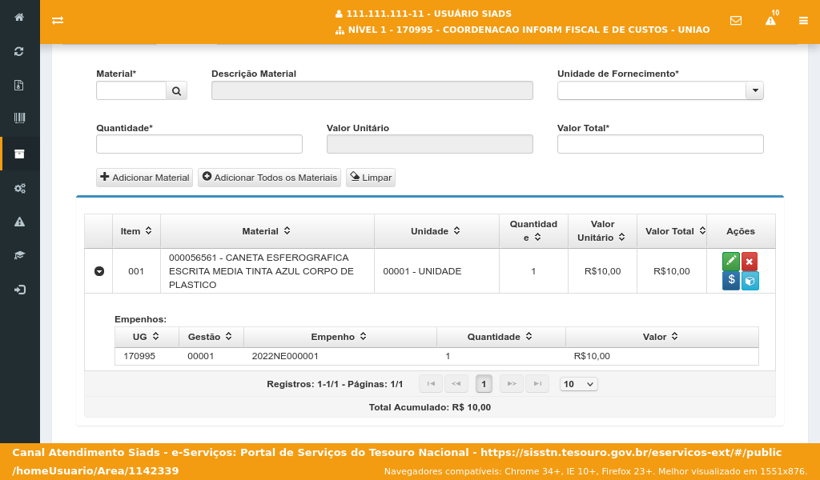Focus the Valor Total input field

[x=661, y=144]
